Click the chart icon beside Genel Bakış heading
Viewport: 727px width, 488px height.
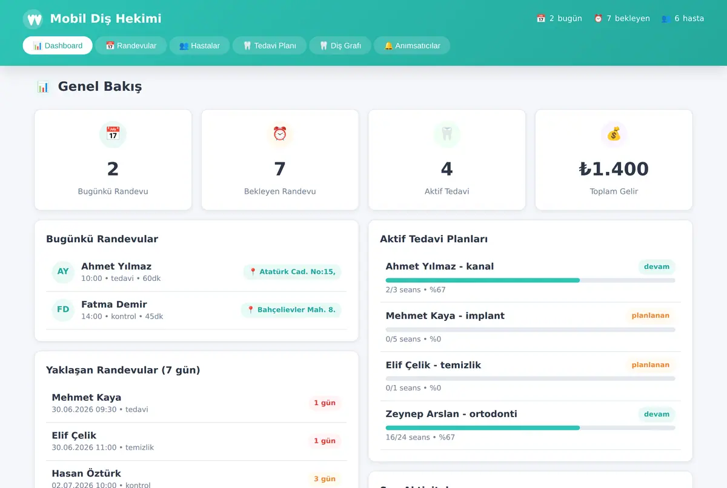pyautogui.click(x=43, y=87)
